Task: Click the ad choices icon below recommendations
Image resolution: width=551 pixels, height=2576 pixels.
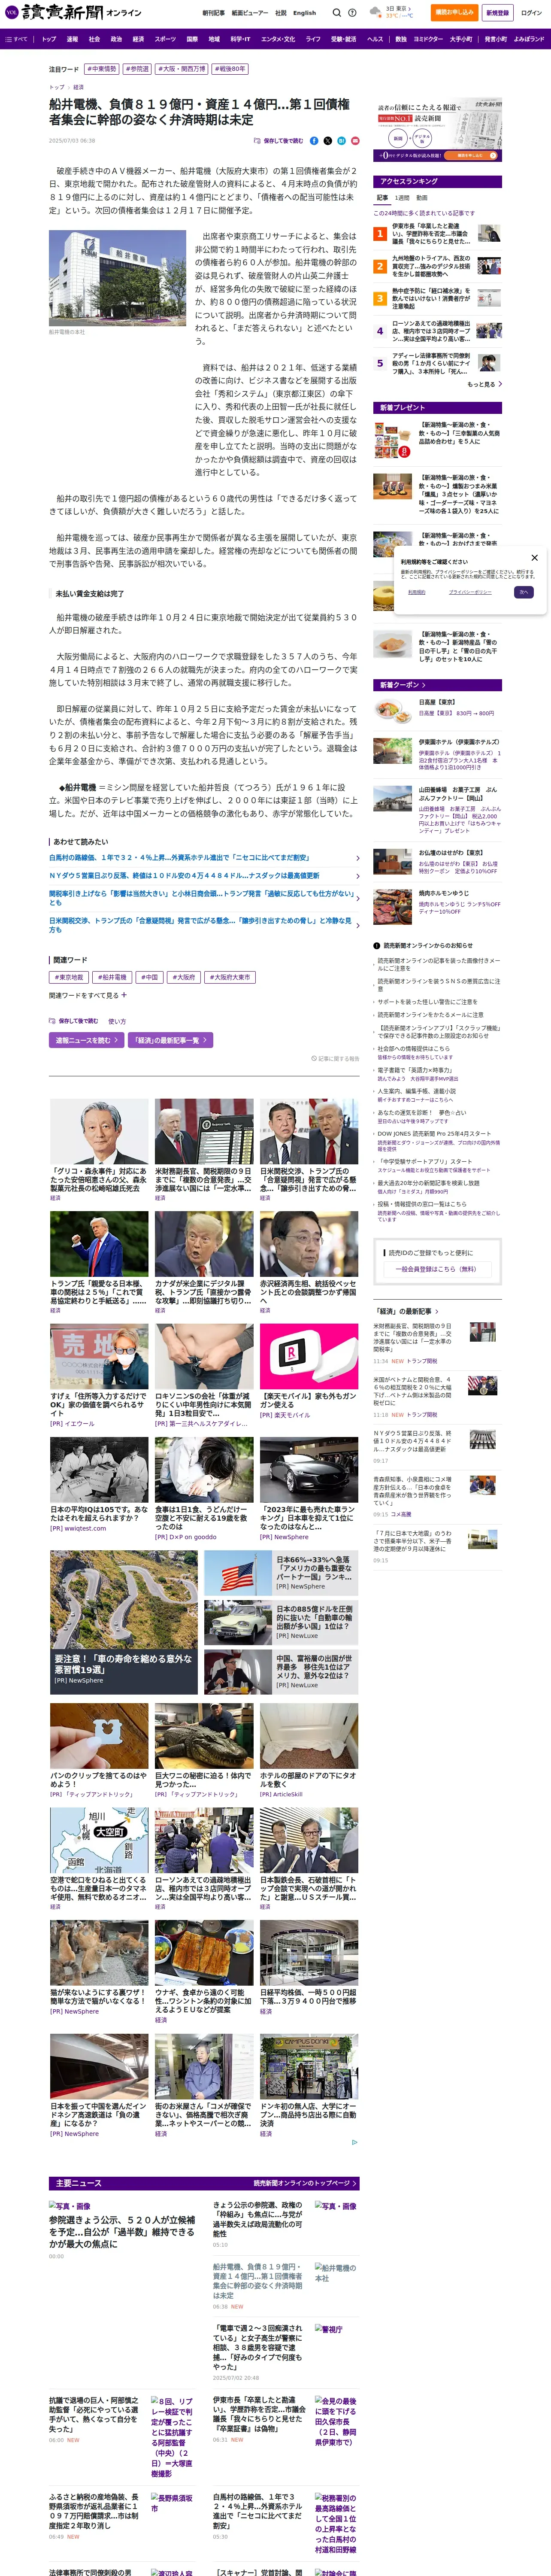Action: click(354, 2142)
